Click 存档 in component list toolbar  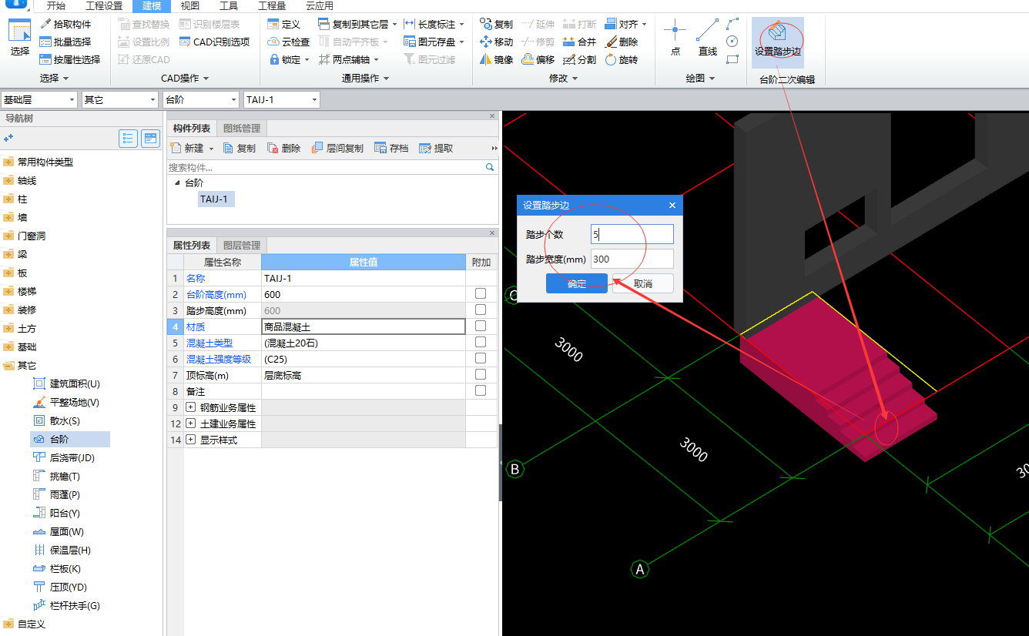pyautogui.click(x=391, y=149)
